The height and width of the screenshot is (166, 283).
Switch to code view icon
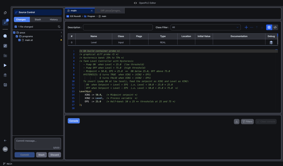tap(275, 27)
